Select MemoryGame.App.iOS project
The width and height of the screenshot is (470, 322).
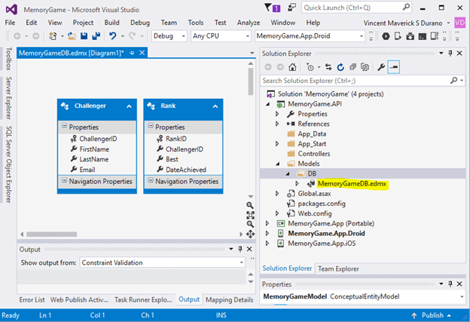pos(322,243)
